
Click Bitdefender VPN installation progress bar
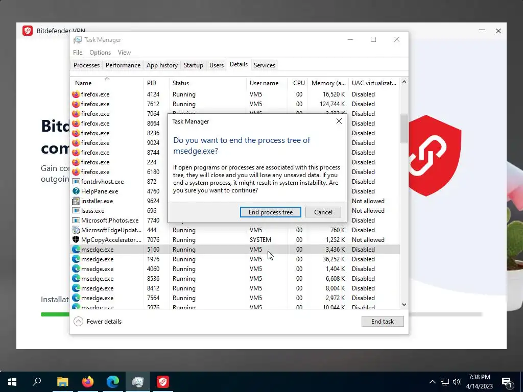(x=261, y=314)
